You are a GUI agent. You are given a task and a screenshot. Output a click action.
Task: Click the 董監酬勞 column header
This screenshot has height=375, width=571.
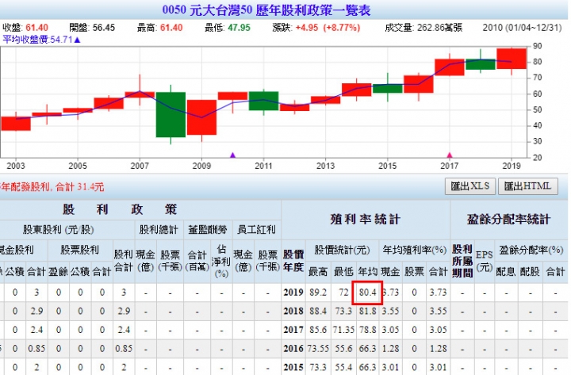[208, 229]
